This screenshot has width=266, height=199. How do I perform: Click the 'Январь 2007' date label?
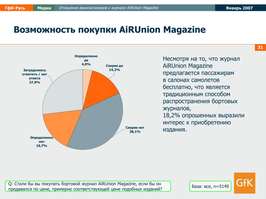coord(239,8)
